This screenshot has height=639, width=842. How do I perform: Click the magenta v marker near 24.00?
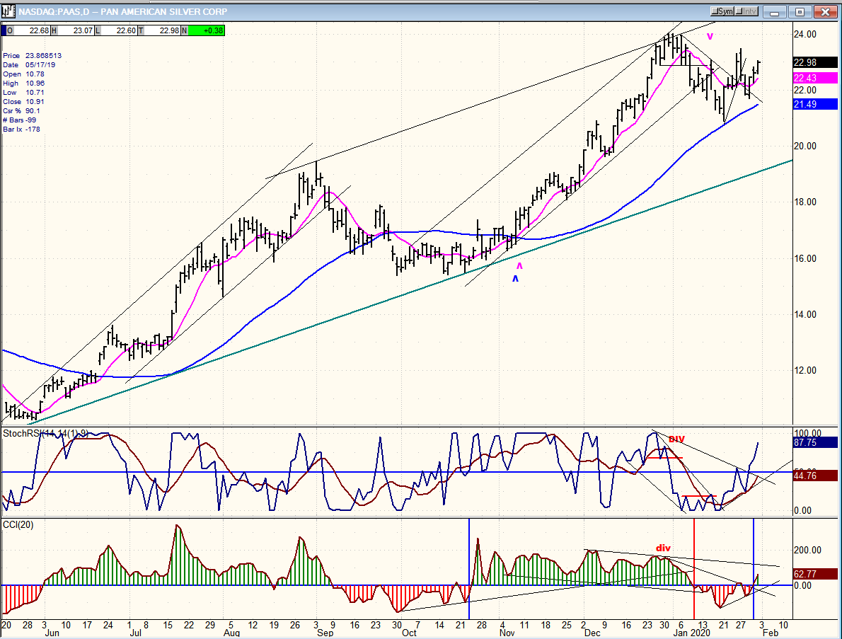pyautogui.click(x=710, y=37)
